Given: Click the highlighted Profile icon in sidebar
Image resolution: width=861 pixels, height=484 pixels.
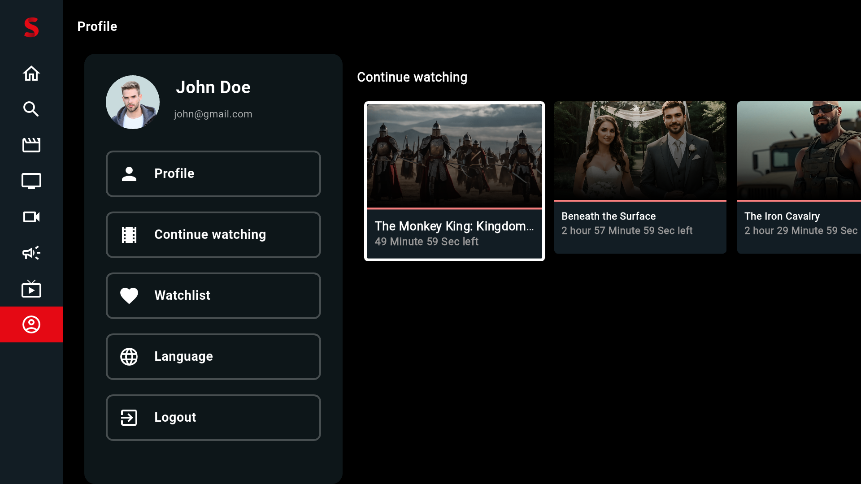Looking at the screenshot, I should tap(31, 324).
